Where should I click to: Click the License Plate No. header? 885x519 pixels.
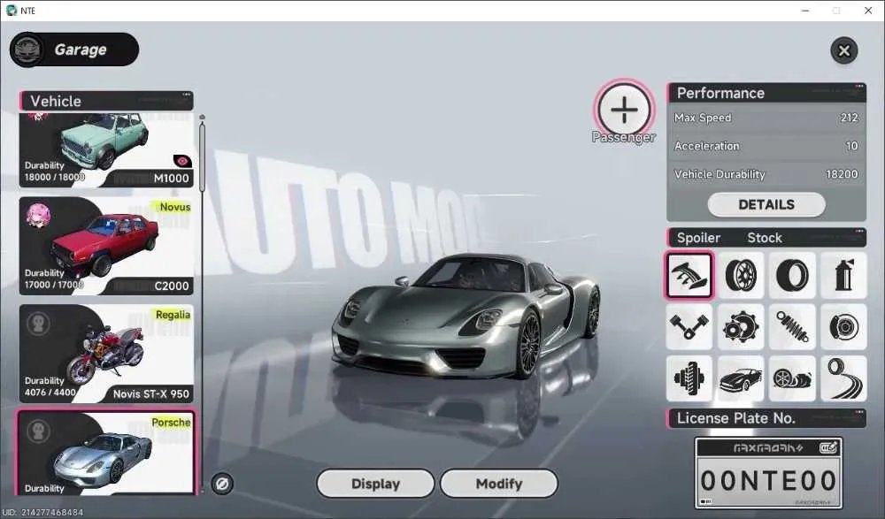(766, 418)
